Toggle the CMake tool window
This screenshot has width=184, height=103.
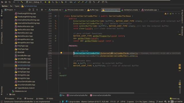40,98
